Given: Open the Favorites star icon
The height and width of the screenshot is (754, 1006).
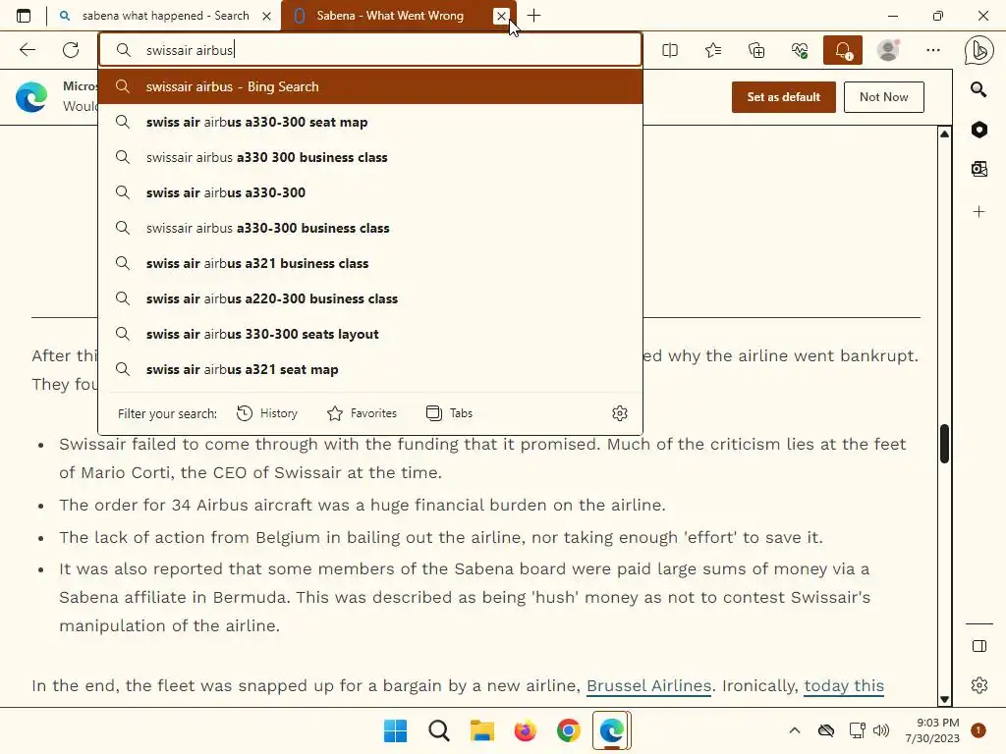Looking at the screenshot, I should click(x=713, y=50).
